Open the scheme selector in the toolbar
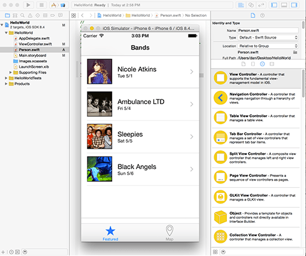This screenshot has height=256, width=306. (x=59, y=5)
